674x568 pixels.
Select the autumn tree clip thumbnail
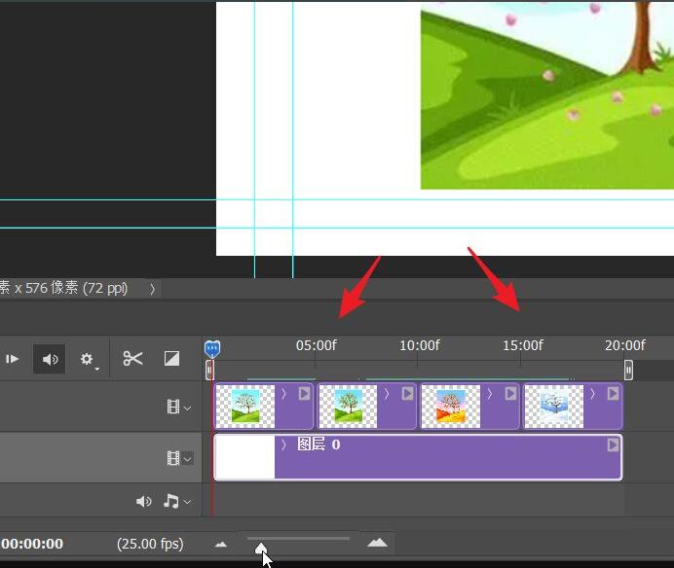coord(451,407)
